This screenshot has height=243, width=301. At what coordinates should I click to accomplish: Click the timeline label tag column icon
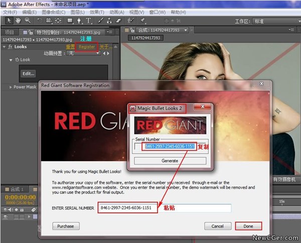click(x=34, y=209)
